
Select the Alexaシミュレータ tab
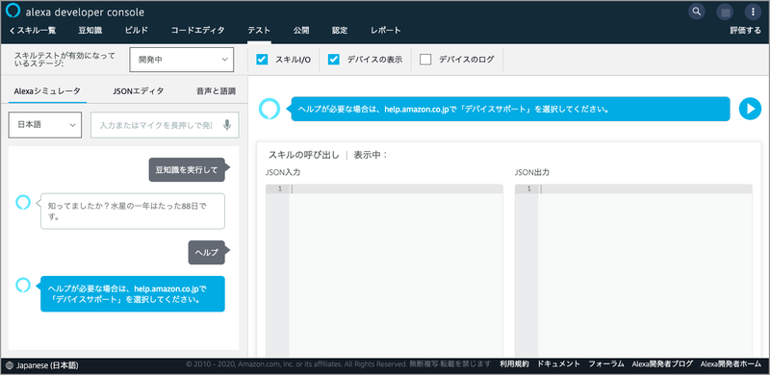[x=47, y=90]
